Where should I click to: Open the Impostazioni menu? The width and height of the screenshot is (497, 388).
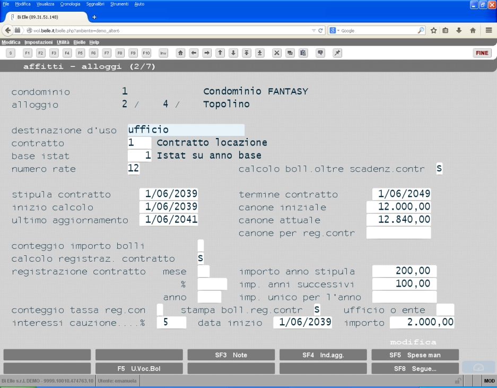[x=38, y=42]
